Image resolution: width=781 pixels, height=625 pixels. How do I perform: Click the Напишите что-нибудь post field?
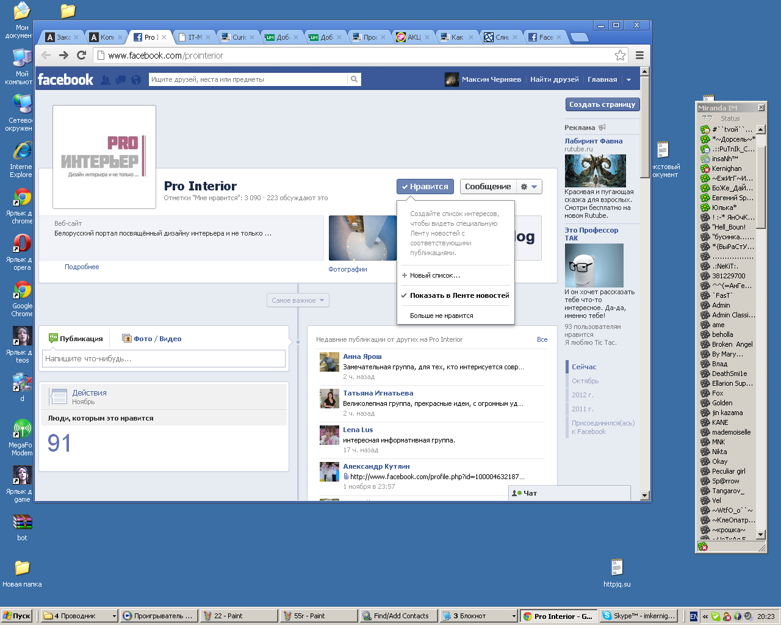point(164,359)
